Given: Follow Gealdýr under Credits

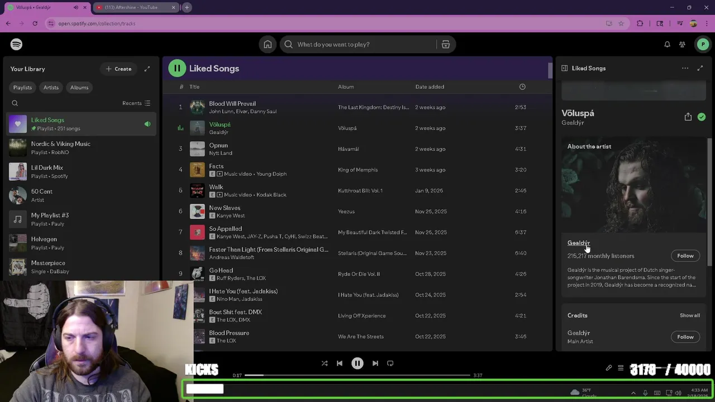Looking at the screenshot, I should (685, 337).
